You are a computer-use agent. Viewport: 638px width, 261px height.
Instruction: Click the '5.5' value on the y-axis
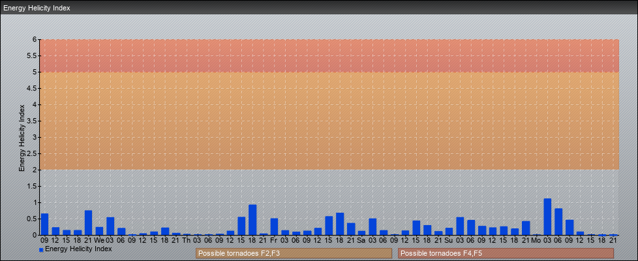[33, 55]
